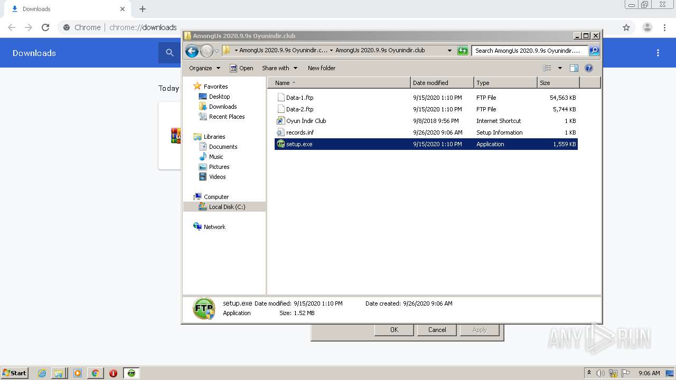
Task: Open a new Chrome tab
Action: click(143, 9)
